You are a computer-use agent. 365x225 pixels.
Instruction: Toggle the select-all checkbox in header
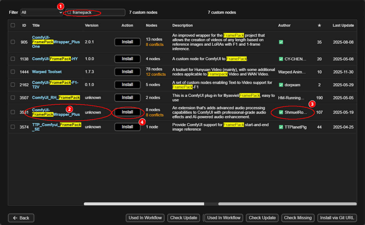pos(13,25)
